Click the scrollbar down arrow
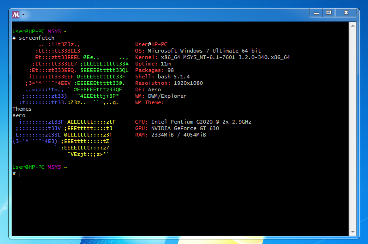This screenshot has width=368, height=244. pos(353,232)
